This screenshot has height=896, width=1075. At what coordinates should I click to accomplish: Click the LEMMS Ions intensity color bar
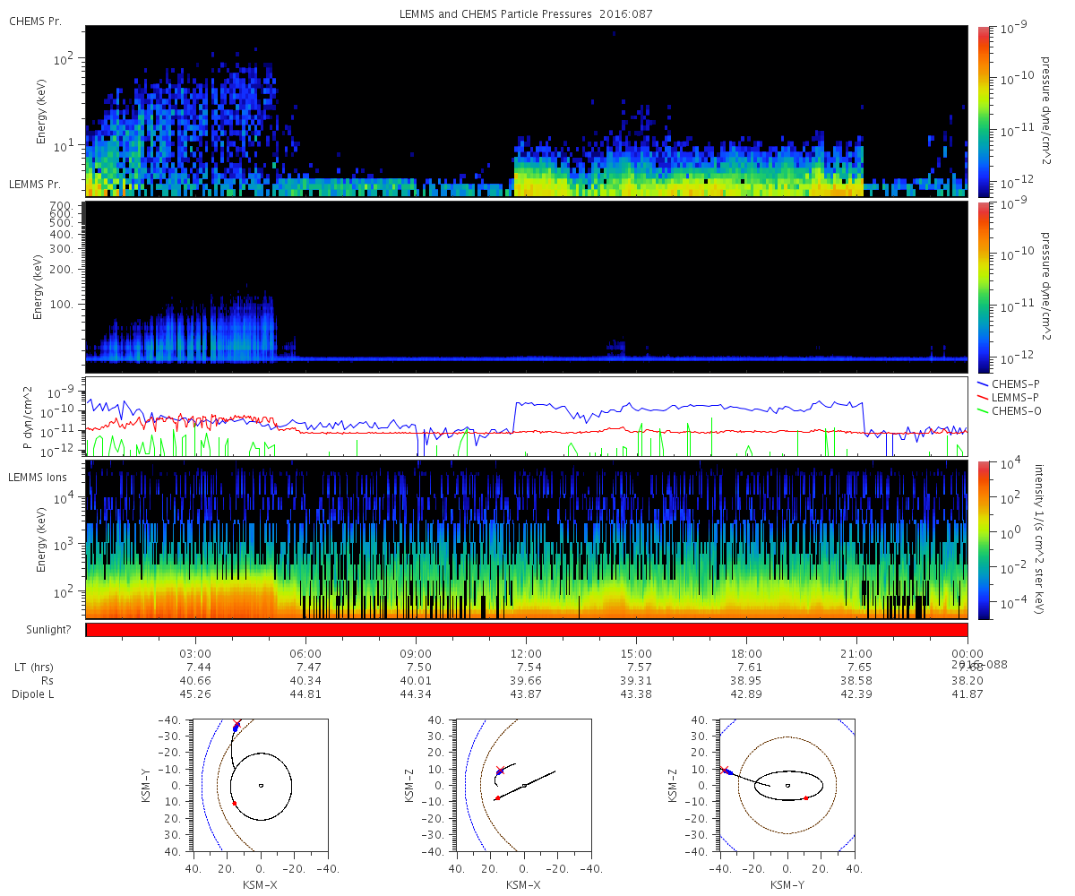(984, 539)
